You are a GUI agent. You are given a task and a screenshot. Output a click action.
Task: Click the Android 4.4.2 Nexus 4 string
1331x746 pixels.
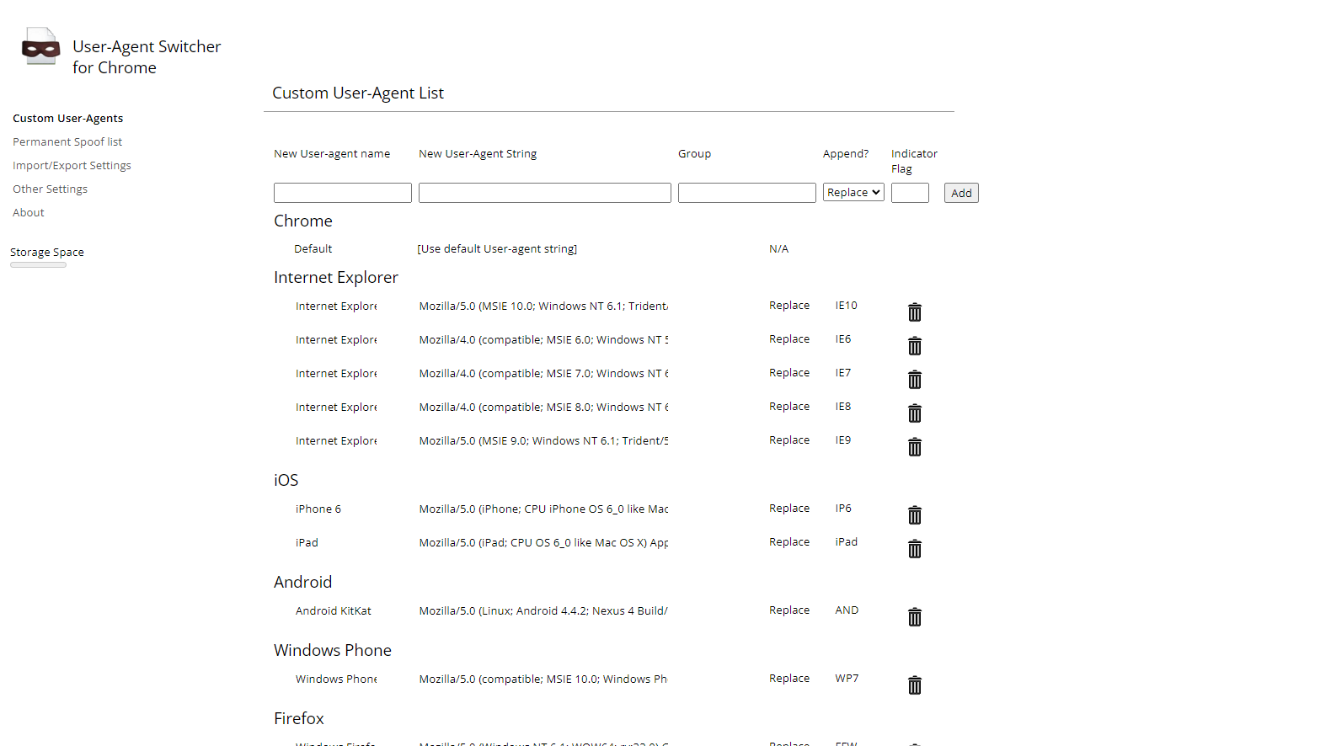pyautogui.click(x=543, y=611)
